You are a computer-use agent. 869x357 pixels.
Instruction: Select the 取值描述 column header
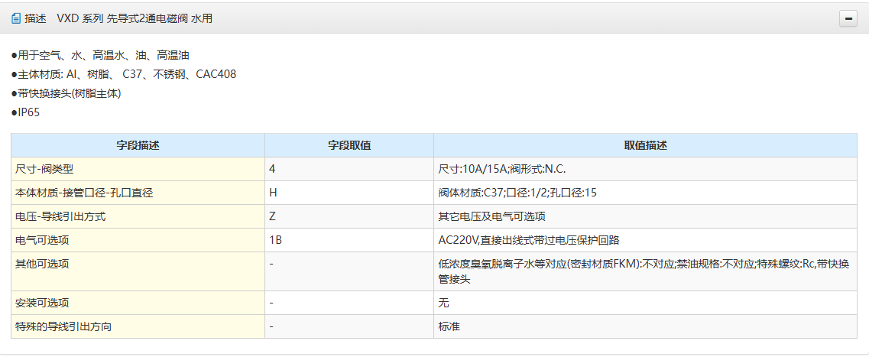[x=645, y=145]
